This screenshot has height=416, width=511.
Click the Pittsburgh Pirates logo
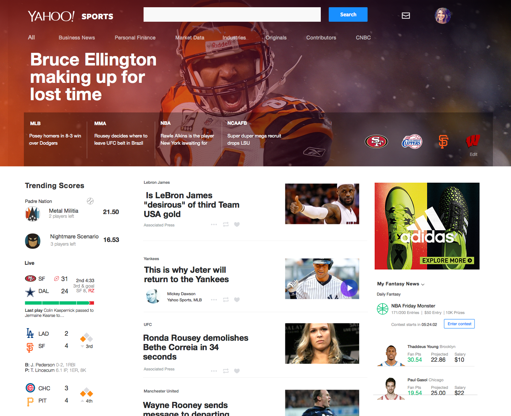click(30, 401)
